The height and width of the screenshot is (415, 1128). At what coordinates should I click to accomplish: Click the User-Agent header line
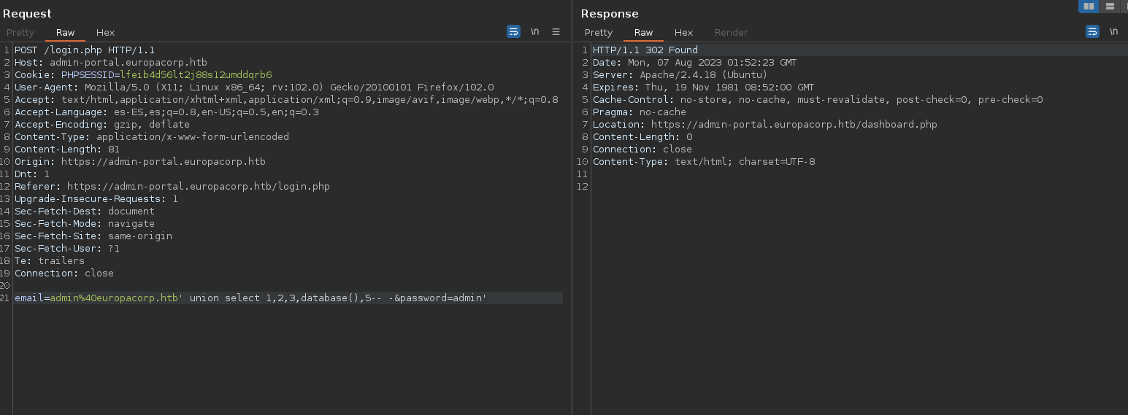click(254, 87)
